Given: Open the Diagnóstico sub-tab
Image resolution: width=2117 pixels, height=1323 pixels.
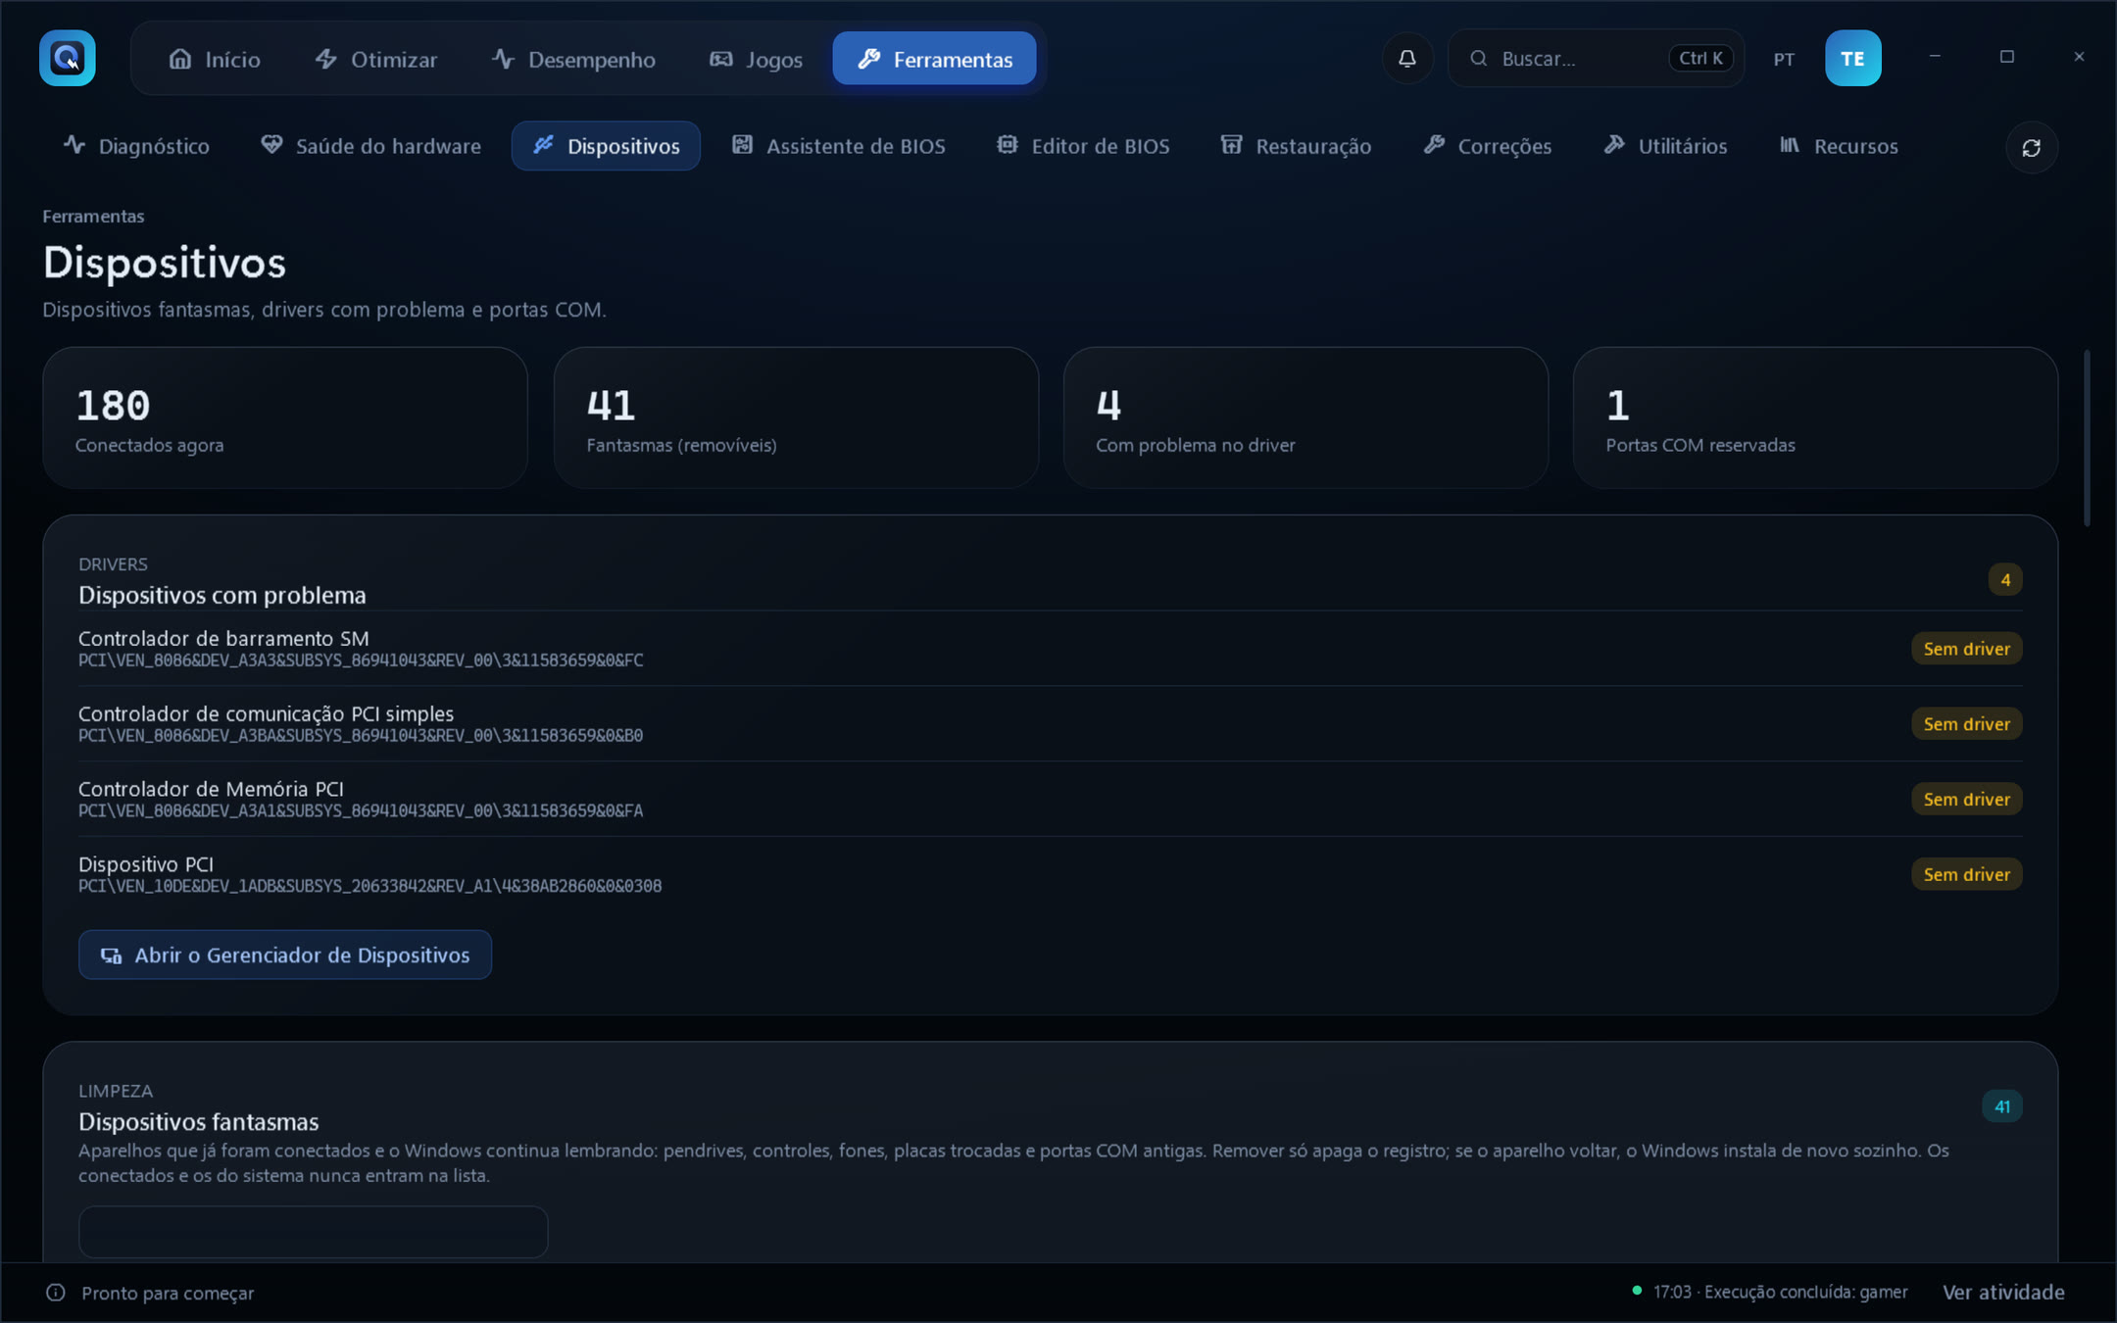Looking at the screenshot, I should tap(136, 146).
